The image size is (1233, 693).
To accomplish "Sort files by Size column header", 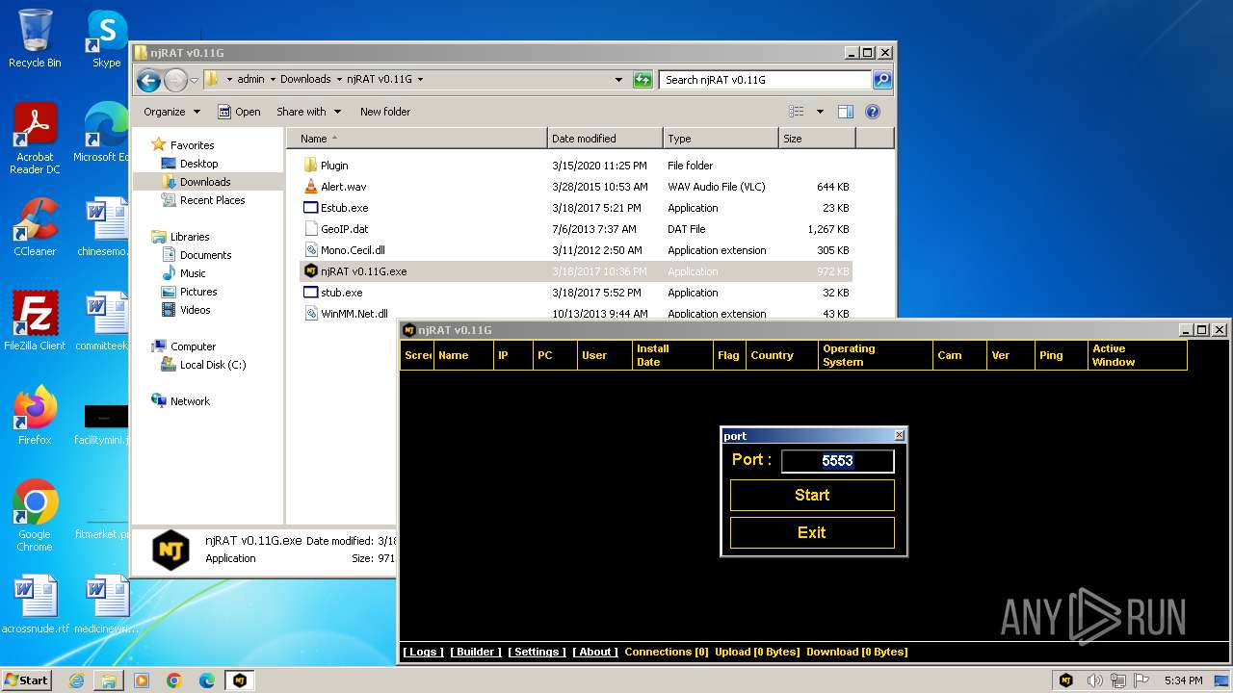I will [817, 139].
